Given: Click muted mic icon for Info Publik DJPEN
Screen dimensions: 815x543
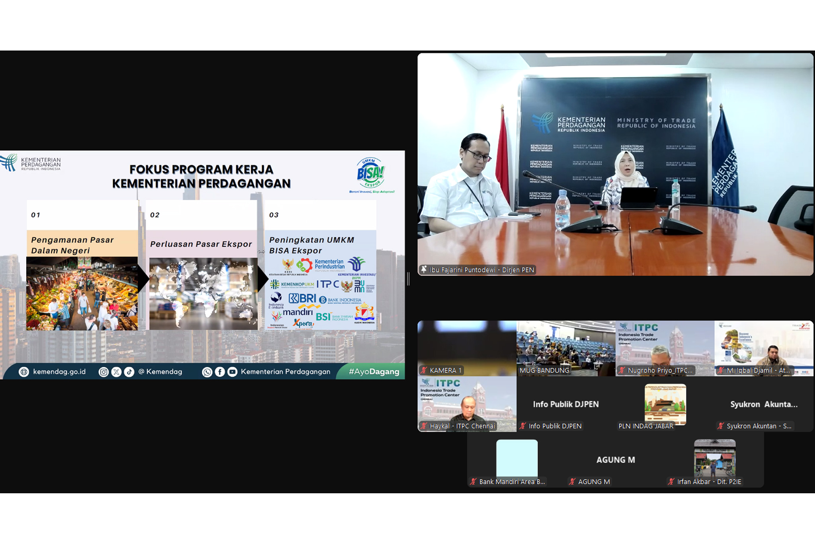Looking at the screenshot, I should [x=523, y=426].
